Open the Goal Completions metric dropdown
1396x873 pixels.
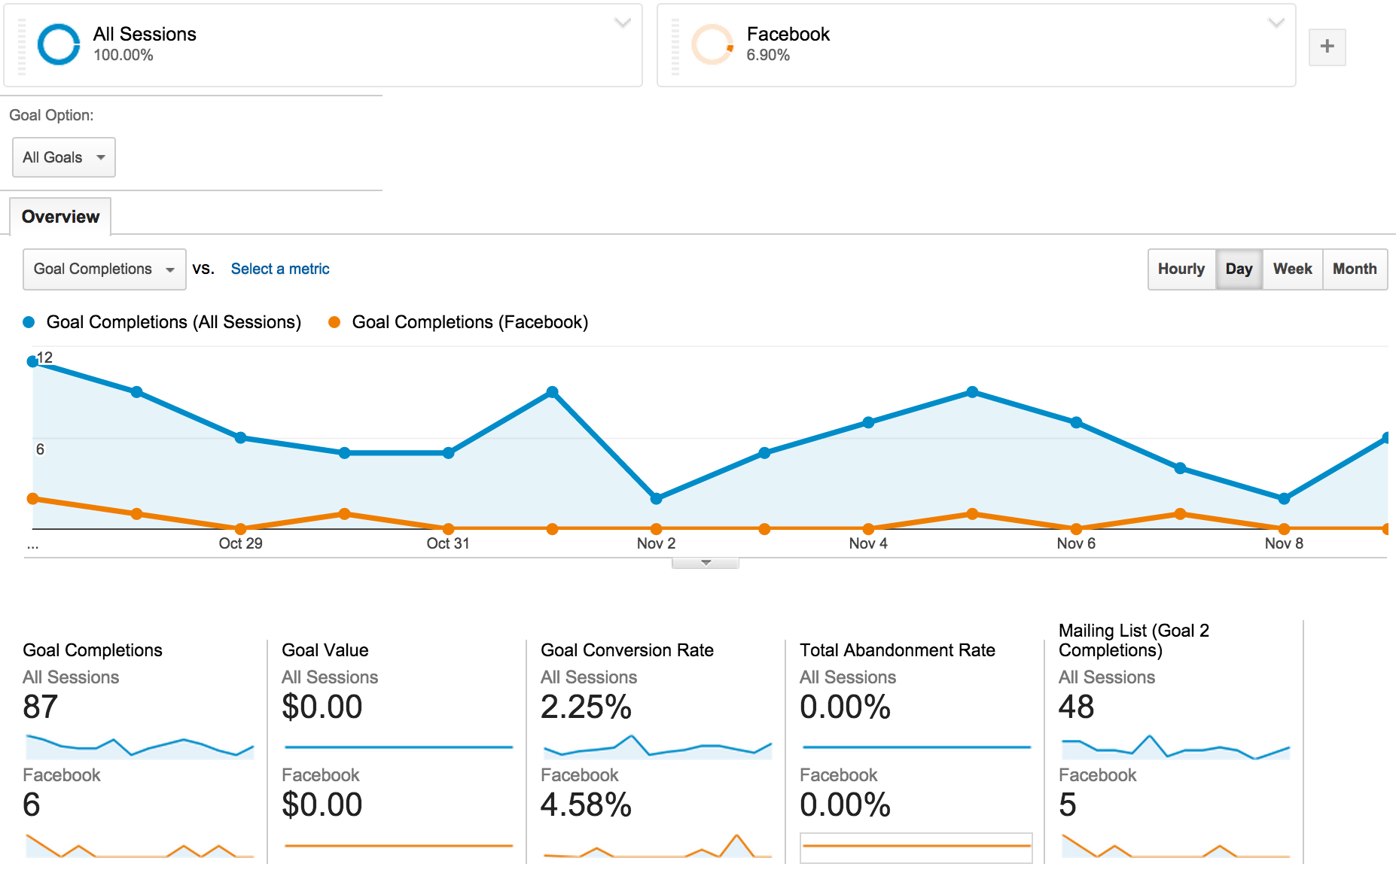pos(103,269)
